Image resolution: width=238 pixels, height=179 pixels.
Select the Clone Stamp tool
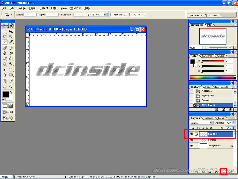coord(5,54)
